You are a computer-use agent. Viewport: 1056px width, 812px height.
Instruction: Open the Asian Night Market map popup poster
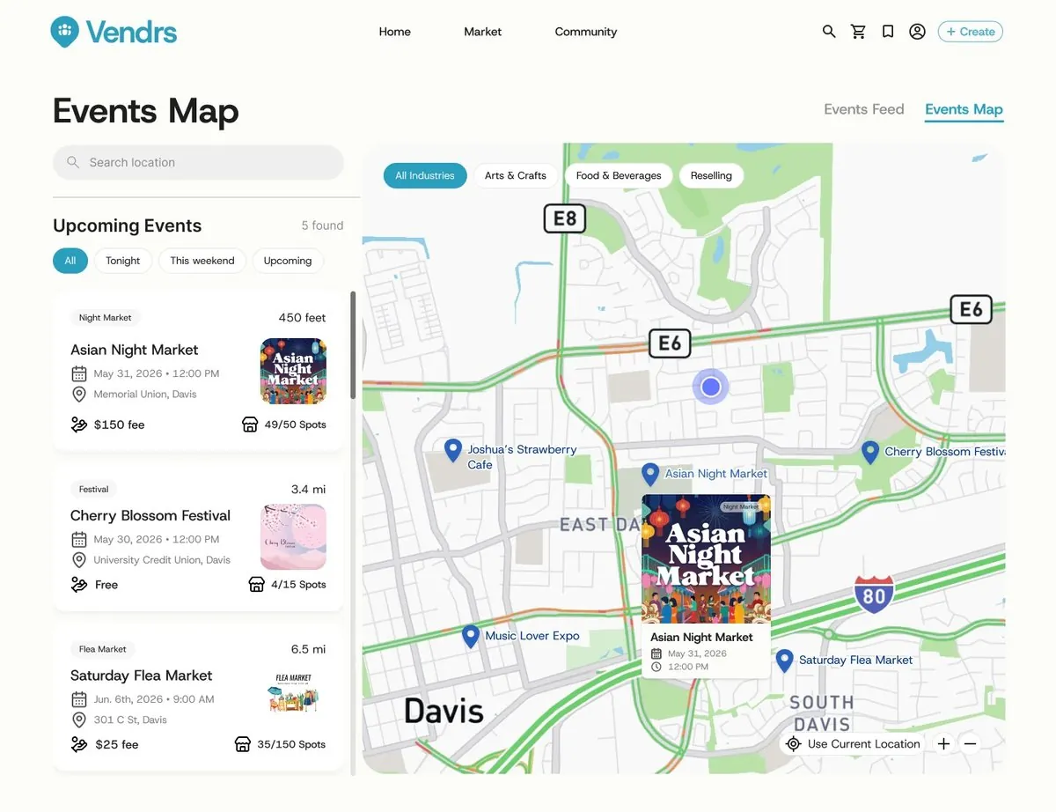pos(706,559)
